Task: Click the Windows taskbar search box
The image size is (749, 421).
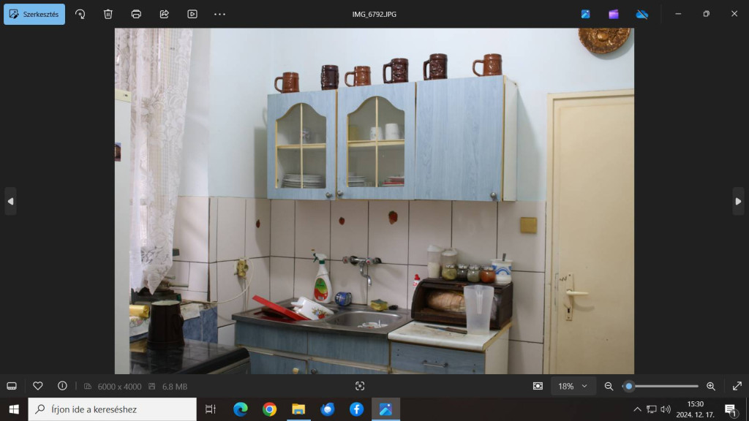Action: [113, 409]
